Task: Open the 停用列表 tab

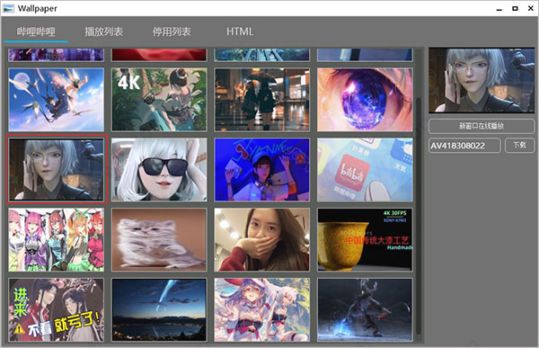Action: (172, 32)
